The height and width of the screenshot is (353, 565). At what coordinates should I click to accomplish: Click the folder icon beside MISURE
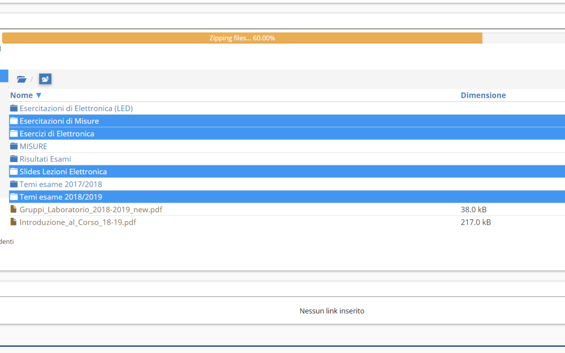13,146
